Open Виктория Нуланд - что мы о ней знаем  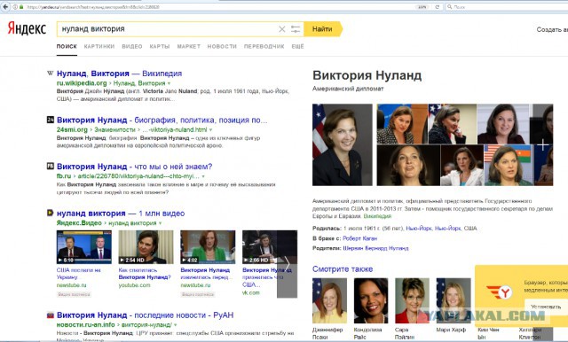coord(134,167)
